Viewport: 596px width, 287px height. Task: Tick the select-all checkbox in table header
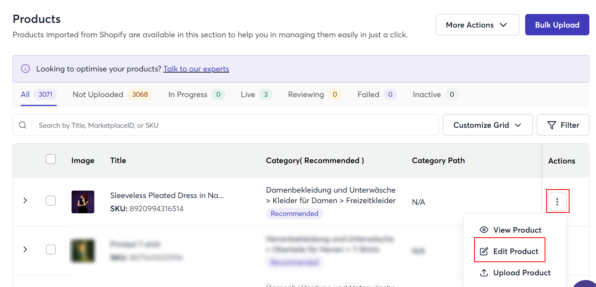coord(51,159)
